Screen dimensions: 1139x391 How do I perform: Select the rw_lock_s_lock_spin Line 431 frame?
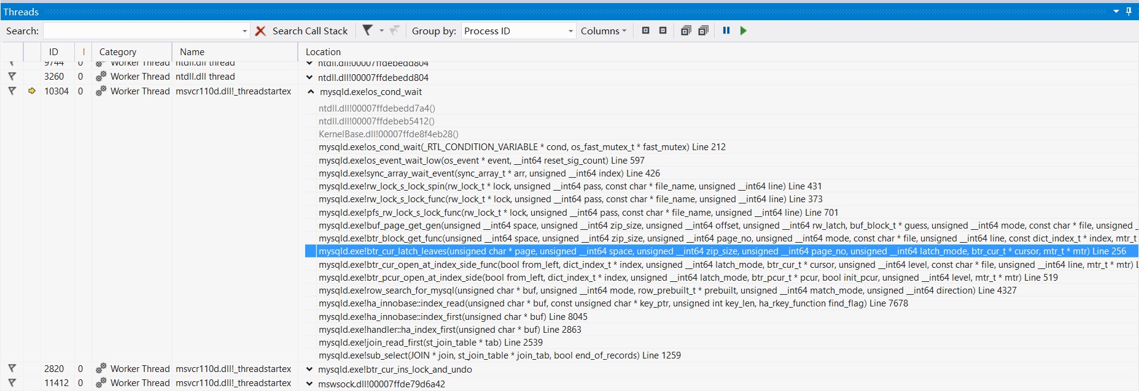click(570, 186)
